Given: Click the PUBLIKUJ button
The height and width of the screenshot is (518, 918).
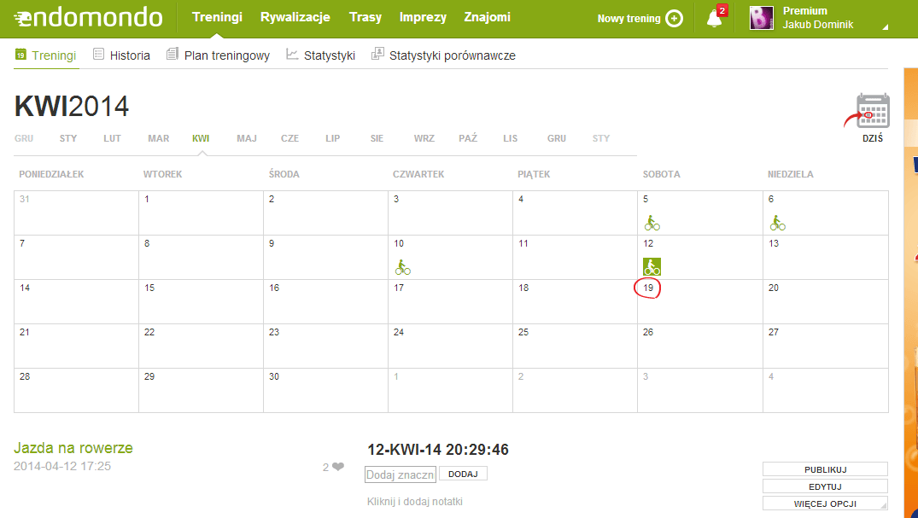Looking at the screenshot, I should click(x=825, y=469).
